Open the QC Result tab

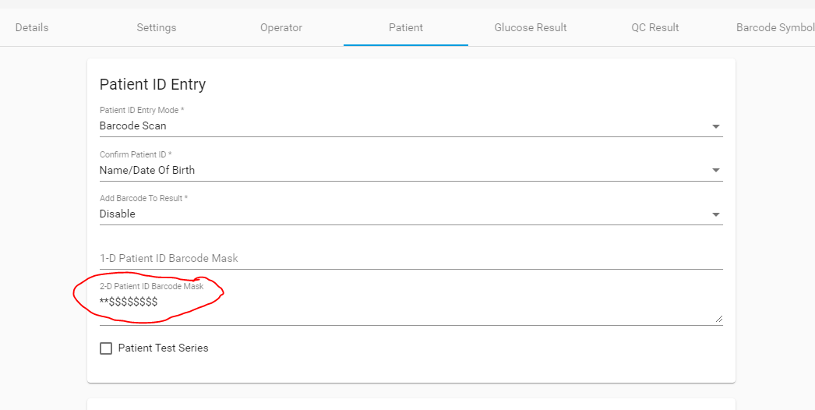(x=655, y=28)
